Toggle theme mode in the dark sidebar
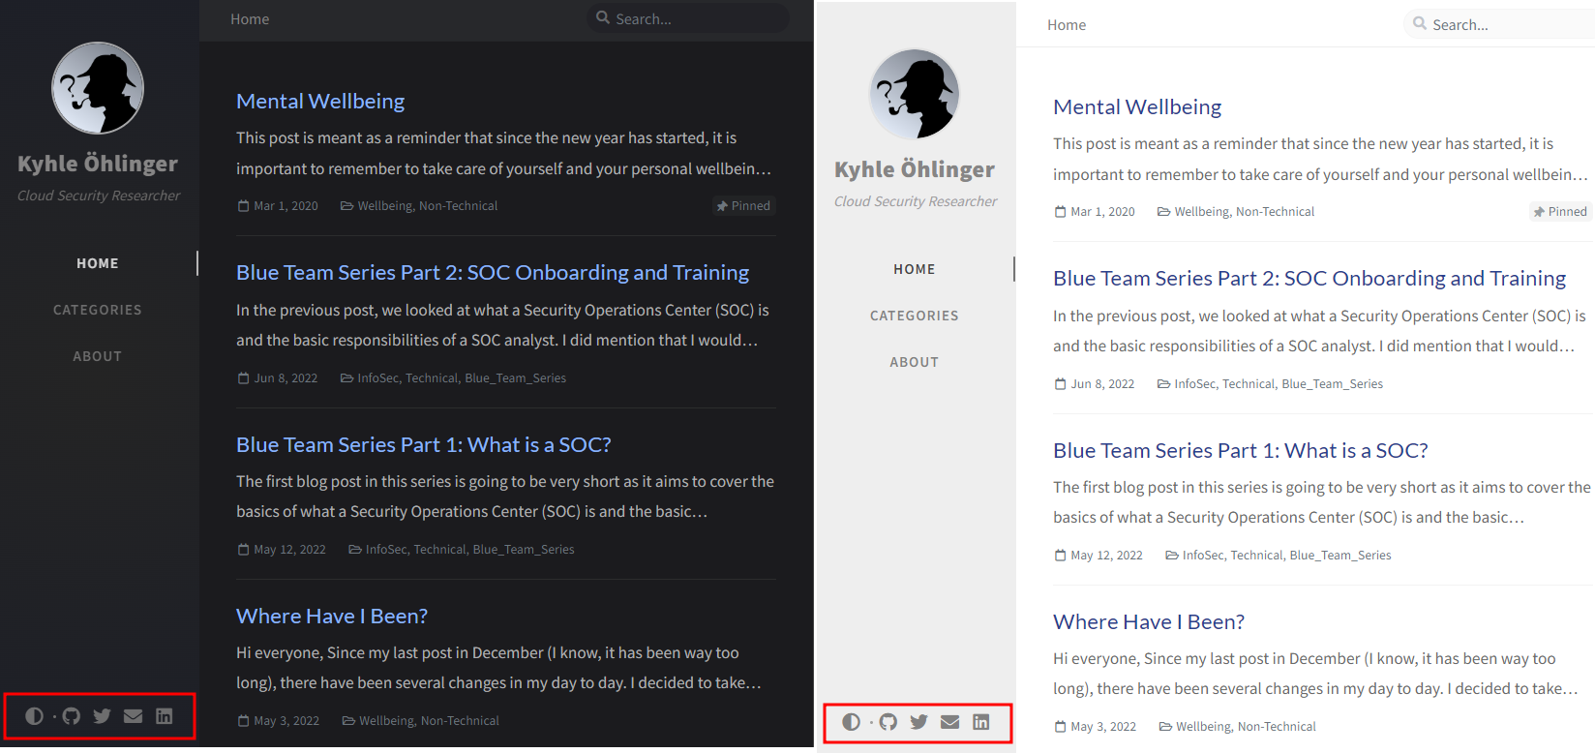Screen dimensions: 1595x753 [x=34, y=716]
